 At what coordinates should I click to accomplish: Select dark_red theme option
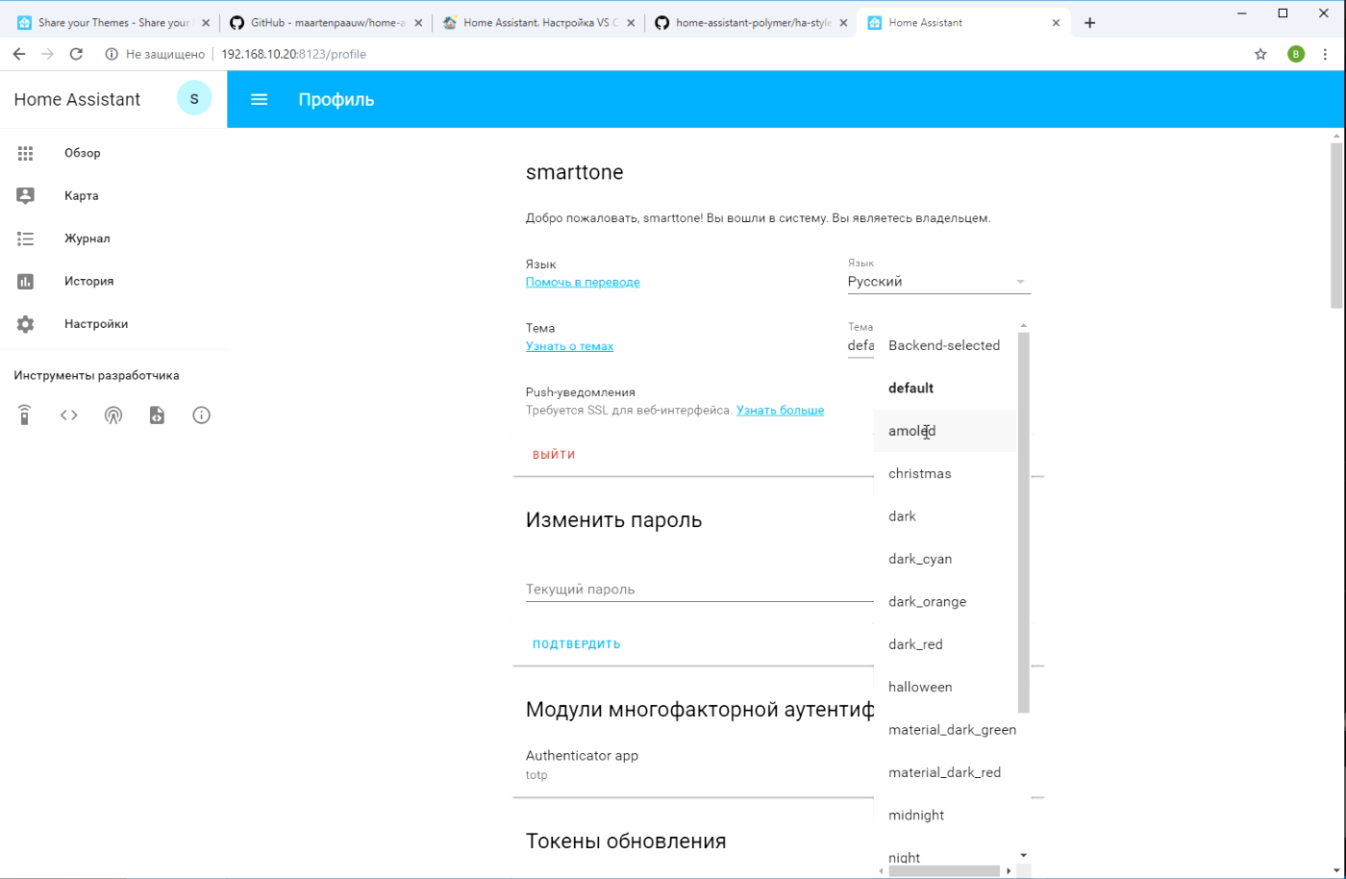(944, 644)
